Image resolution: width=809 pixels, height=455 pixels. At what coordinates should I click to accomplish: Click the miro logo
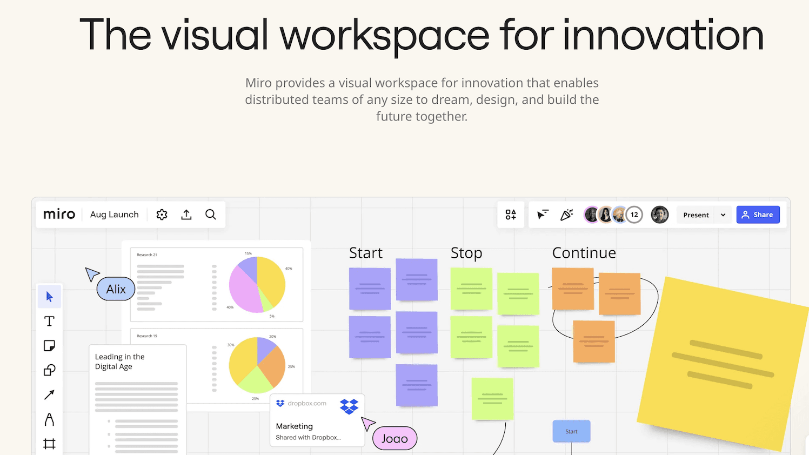59,215
